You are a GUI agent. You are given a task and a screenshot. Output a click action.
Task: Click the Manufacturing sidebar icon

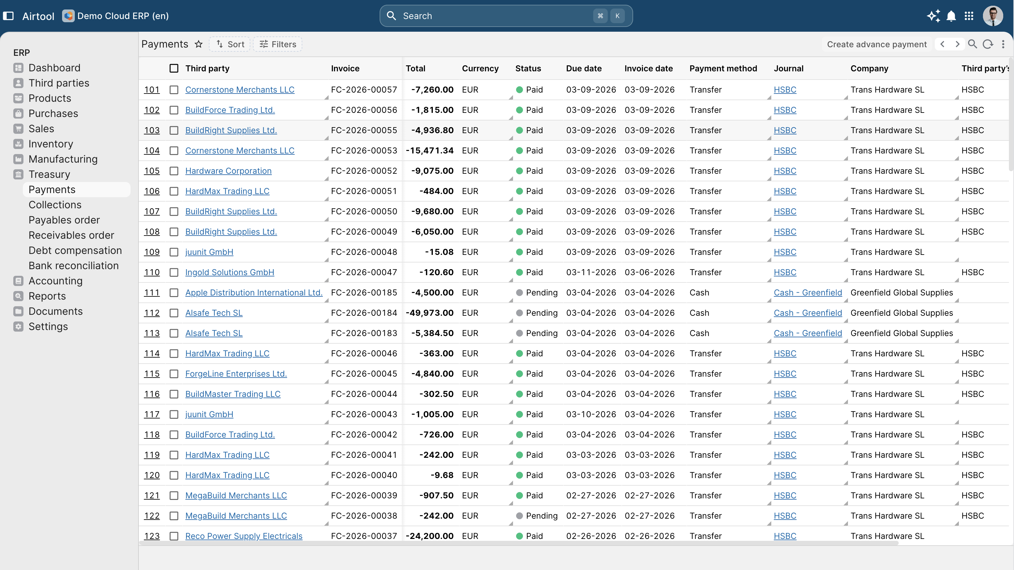point(18,159)
